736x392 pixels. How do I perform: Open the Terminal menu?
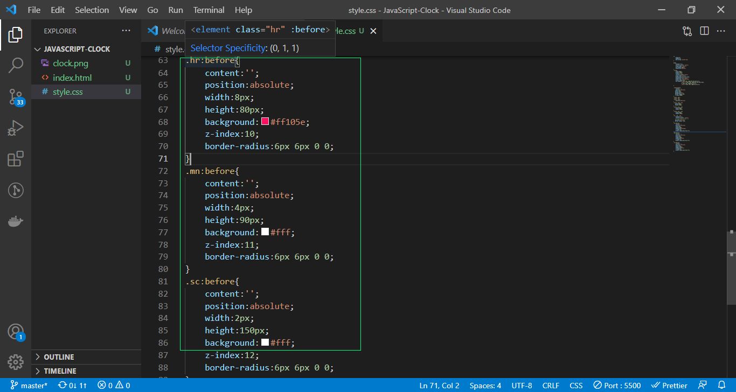[209, 10]
